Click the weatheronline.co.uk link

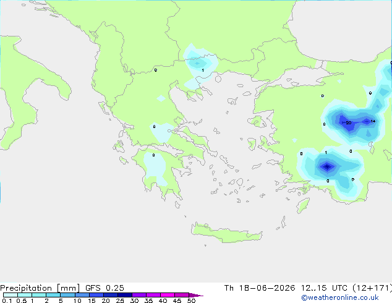[x=339, y=297]
